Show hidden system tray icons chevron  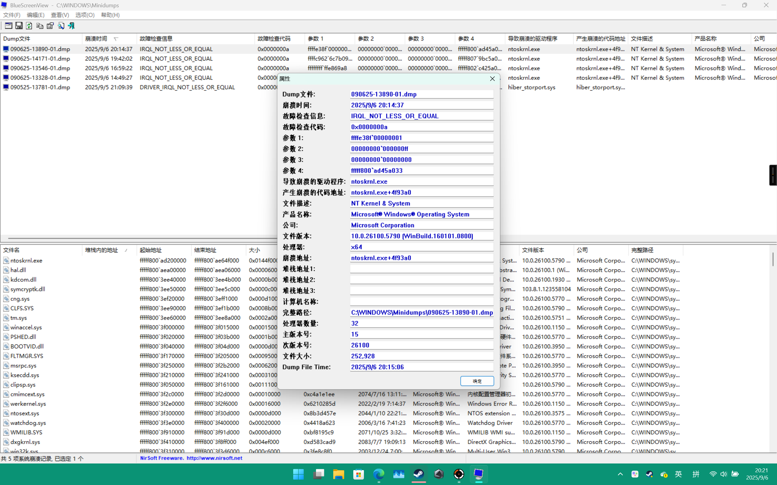[x=620, y=474]
